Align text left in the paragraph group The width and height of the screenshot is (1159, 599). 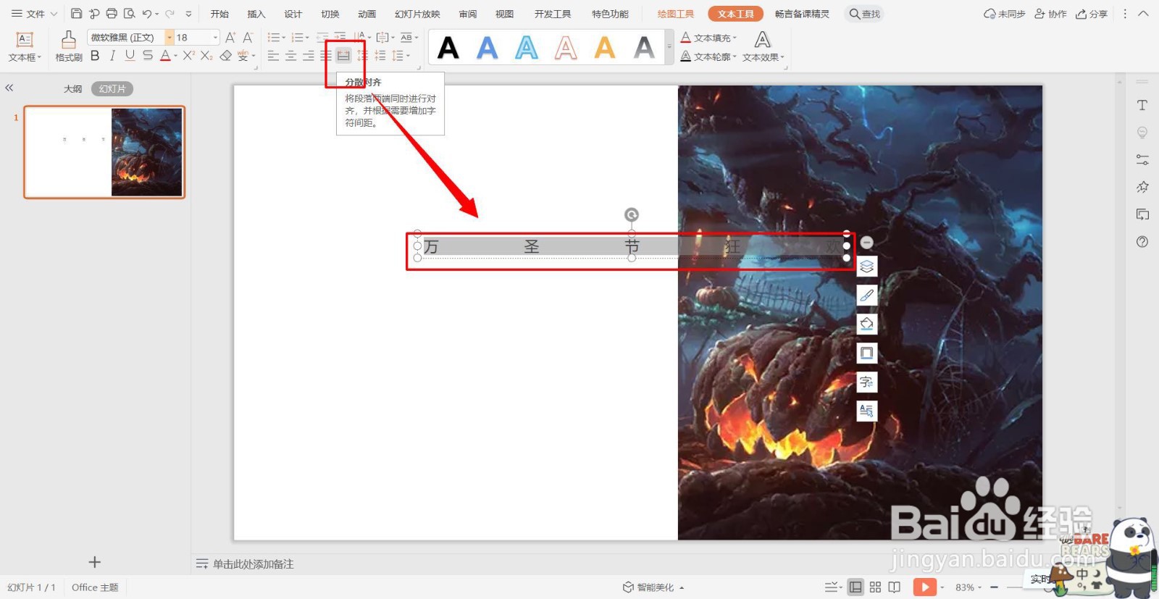click(273, 56)
